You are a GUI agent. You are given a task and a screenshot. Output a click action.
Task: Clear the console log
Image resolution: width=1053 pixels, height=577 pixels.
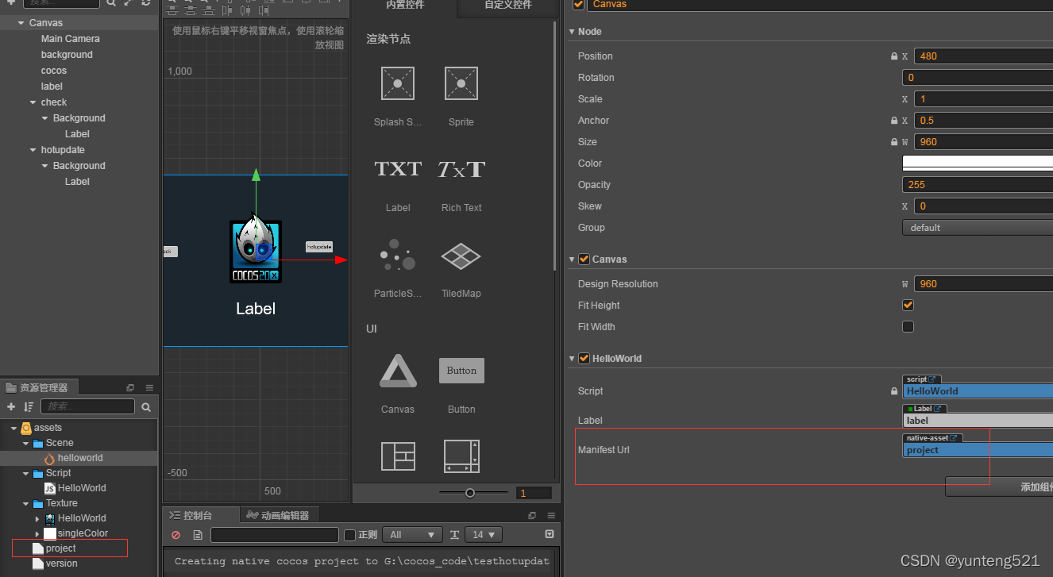(x=175, y=535)
